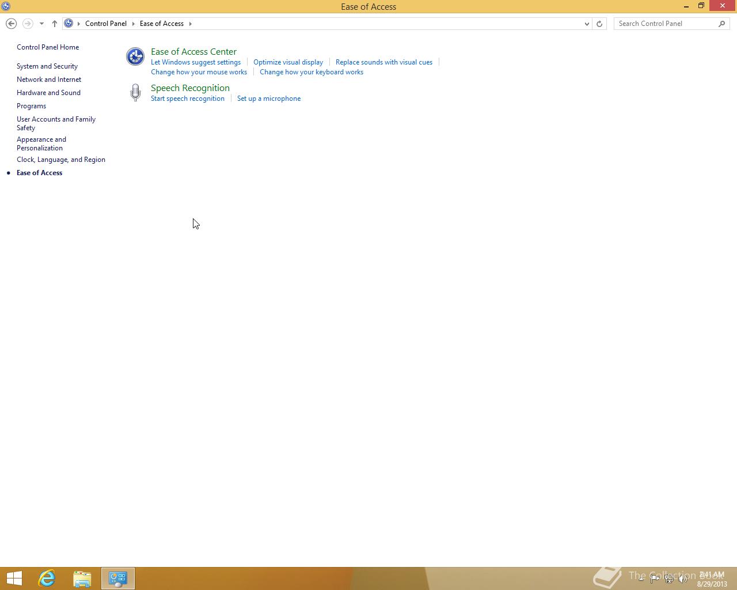Open the volume speaker tray icon
The width and height of the screenshot is (737, 590).
(683, 578)
